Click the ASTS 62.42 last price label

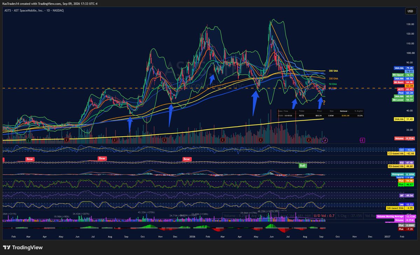coord(406,89)
